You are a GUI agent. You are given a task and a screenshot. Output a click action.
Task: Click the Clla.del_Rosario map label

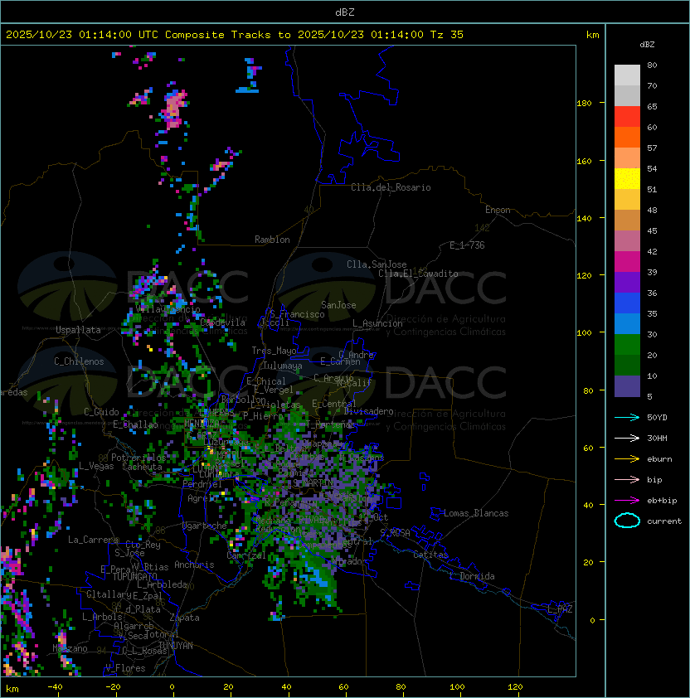coord(391,187)
